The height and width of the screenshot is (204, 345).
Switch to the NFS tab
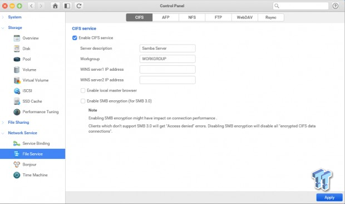click(192, 17)
